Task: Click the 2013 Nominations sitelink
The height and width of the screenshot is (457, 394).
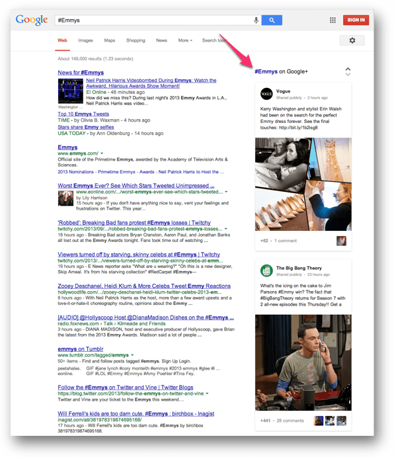Action: pos(76,172)
